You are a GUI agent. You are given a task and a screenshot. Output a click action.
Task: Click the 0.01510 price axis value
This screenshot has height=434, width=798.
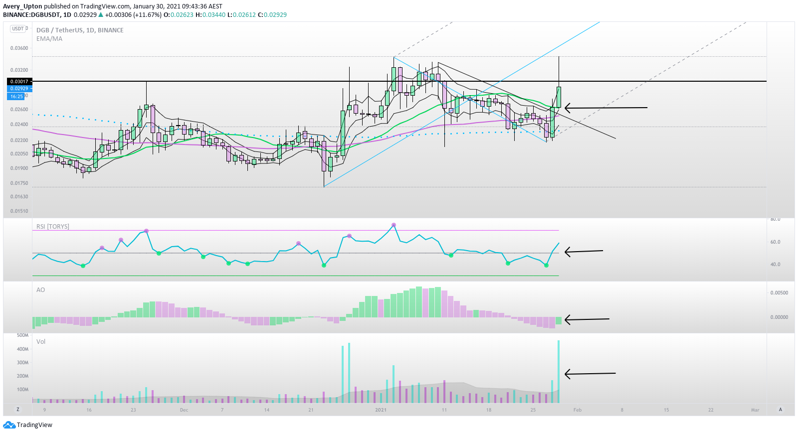click(x=19, y=211)
